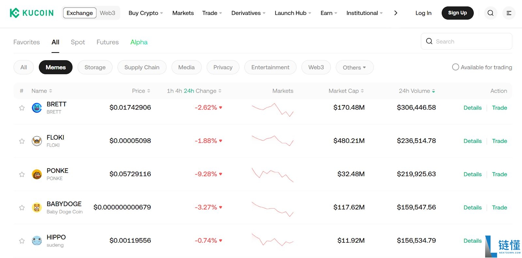Image resolution: width=522 pixels, height=258 pixels.
Task: Click the Sign Up button
Action: point(457,13)
